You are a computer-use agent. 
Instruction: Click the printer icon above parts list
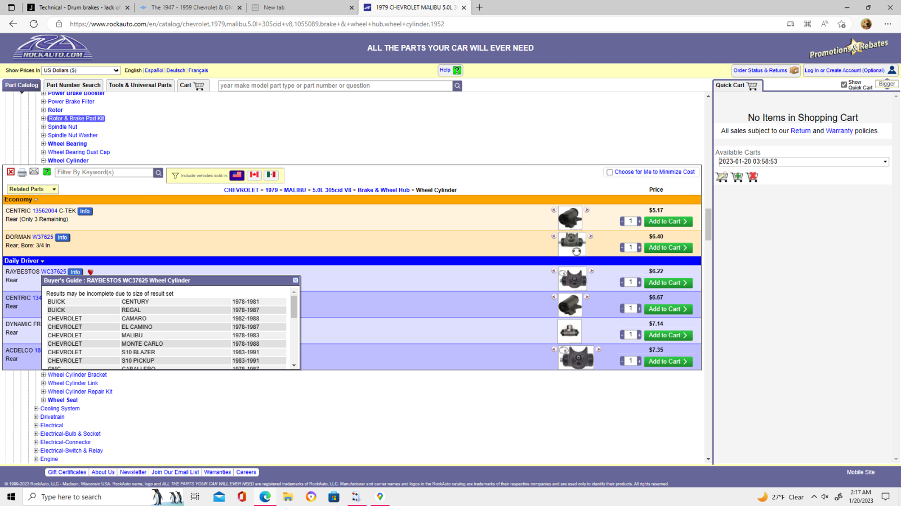click(22, 173)
